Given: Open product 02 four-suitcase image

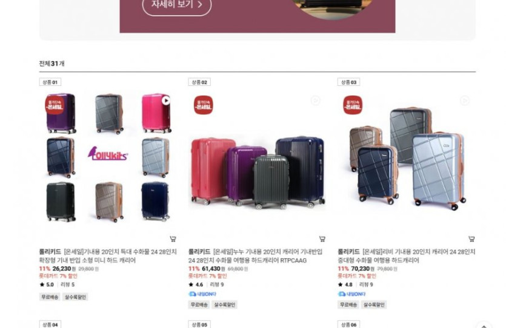Looking at the screenshot, I should (x=257, y=158).
